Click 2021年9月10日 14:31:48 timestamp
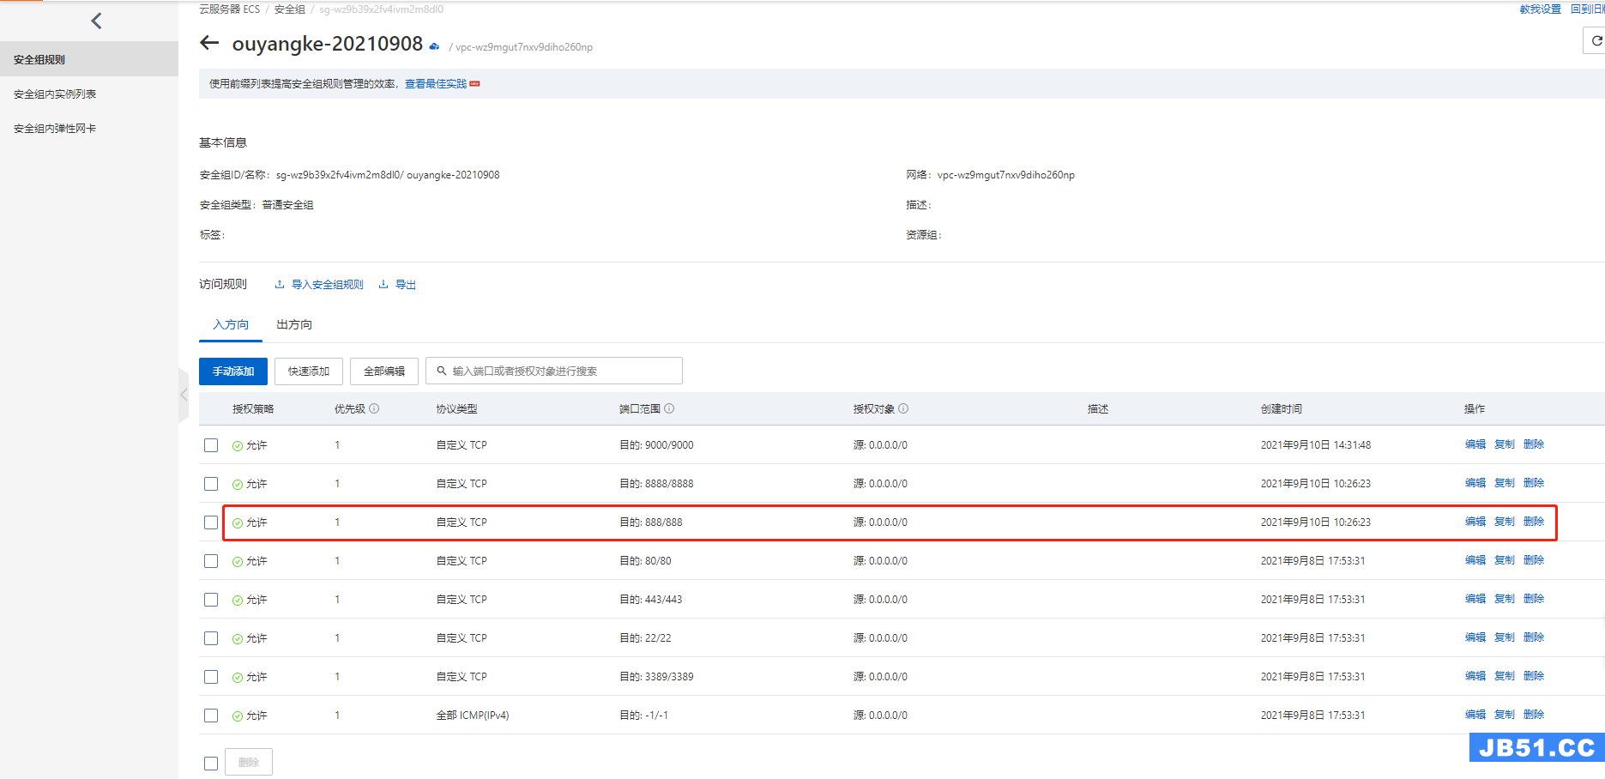The image size is (1605, 779). tap(1316, 445)
